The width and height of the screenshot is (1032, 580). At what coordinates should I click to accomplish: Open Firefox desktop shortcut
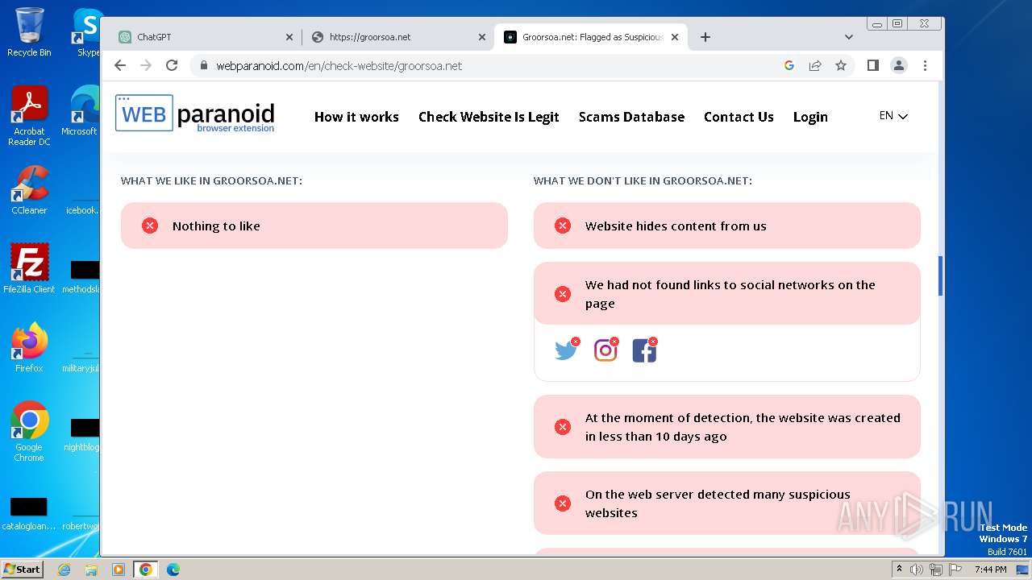coord(29,348)
